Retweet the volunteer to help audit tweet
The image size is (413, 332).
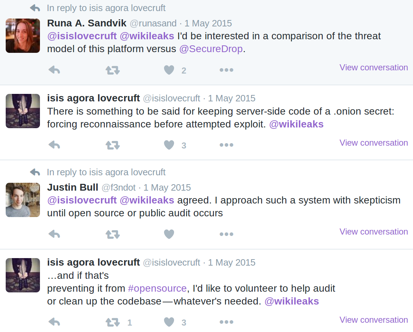(x=113, y=322)
